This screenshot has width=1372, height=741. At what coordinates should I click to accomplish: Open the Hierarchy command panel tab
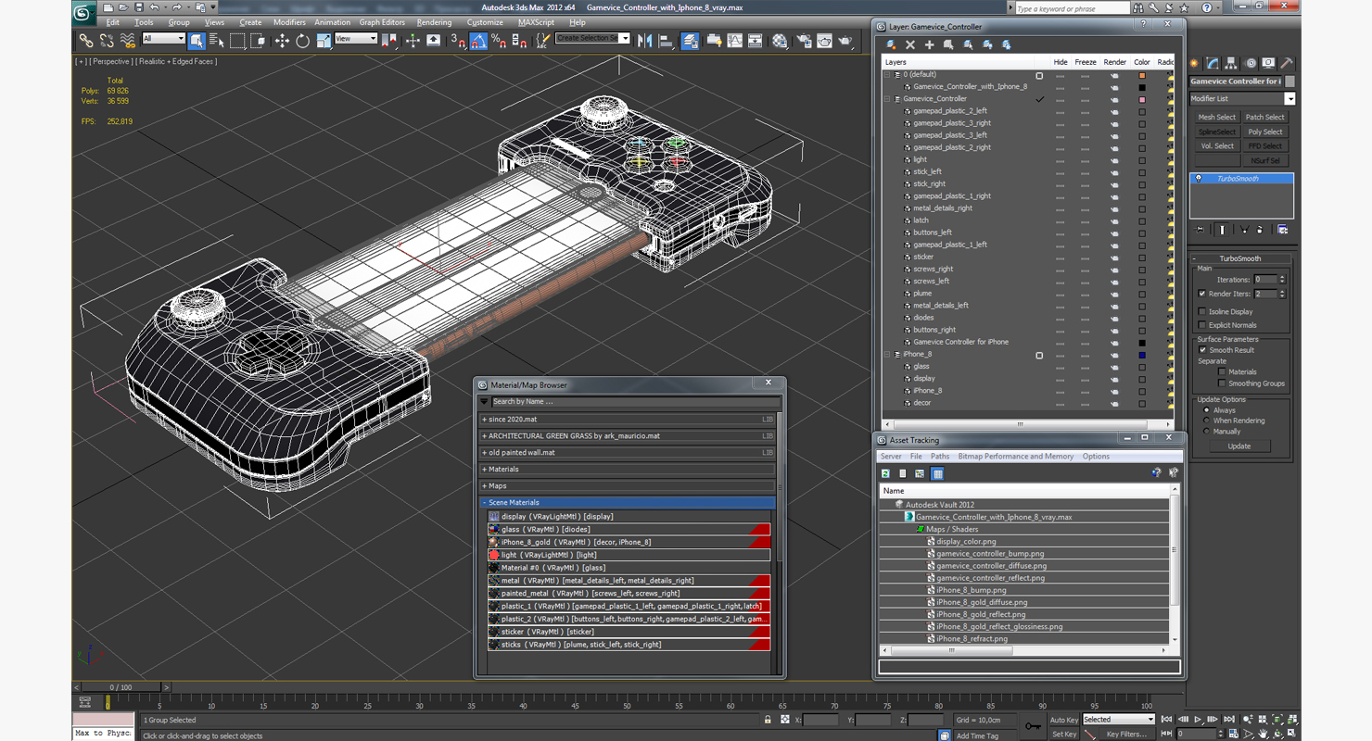coord(1232,64)
